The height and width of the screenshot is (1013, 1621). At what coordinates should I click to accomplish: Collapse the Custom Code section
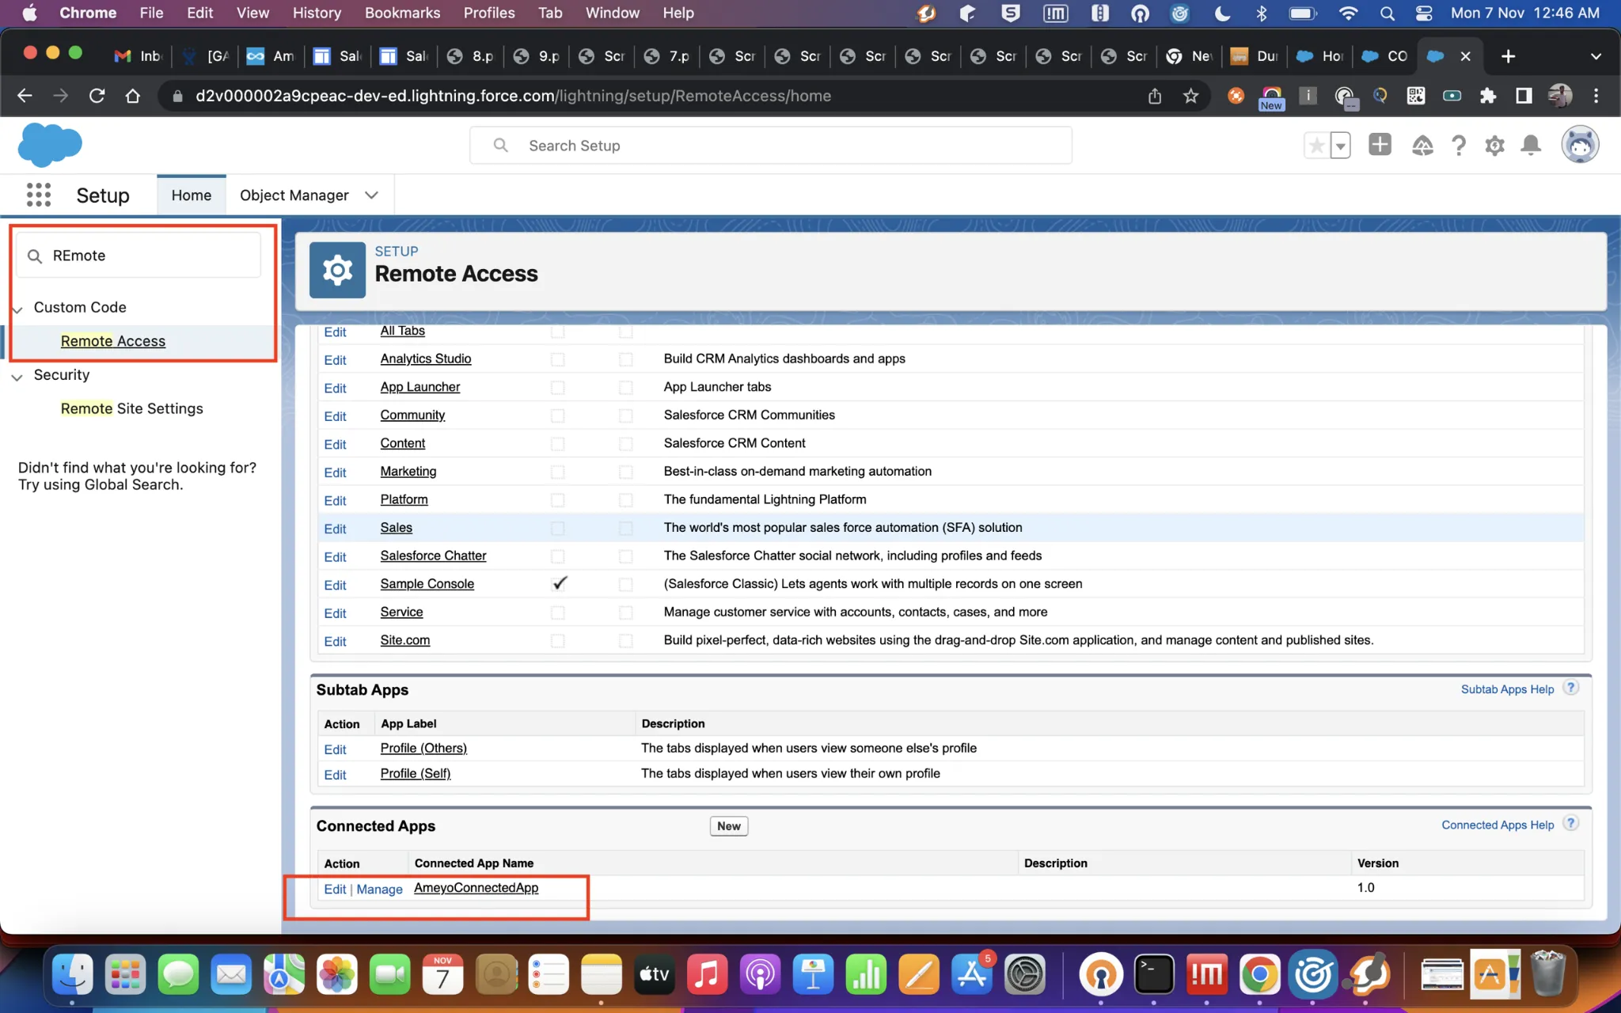(17, 309)
